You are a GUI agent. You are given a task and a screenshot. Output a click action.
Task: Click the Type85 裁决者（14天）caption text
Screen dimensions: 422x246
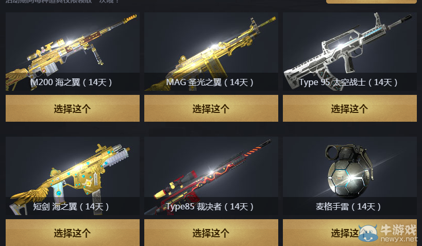210,206
